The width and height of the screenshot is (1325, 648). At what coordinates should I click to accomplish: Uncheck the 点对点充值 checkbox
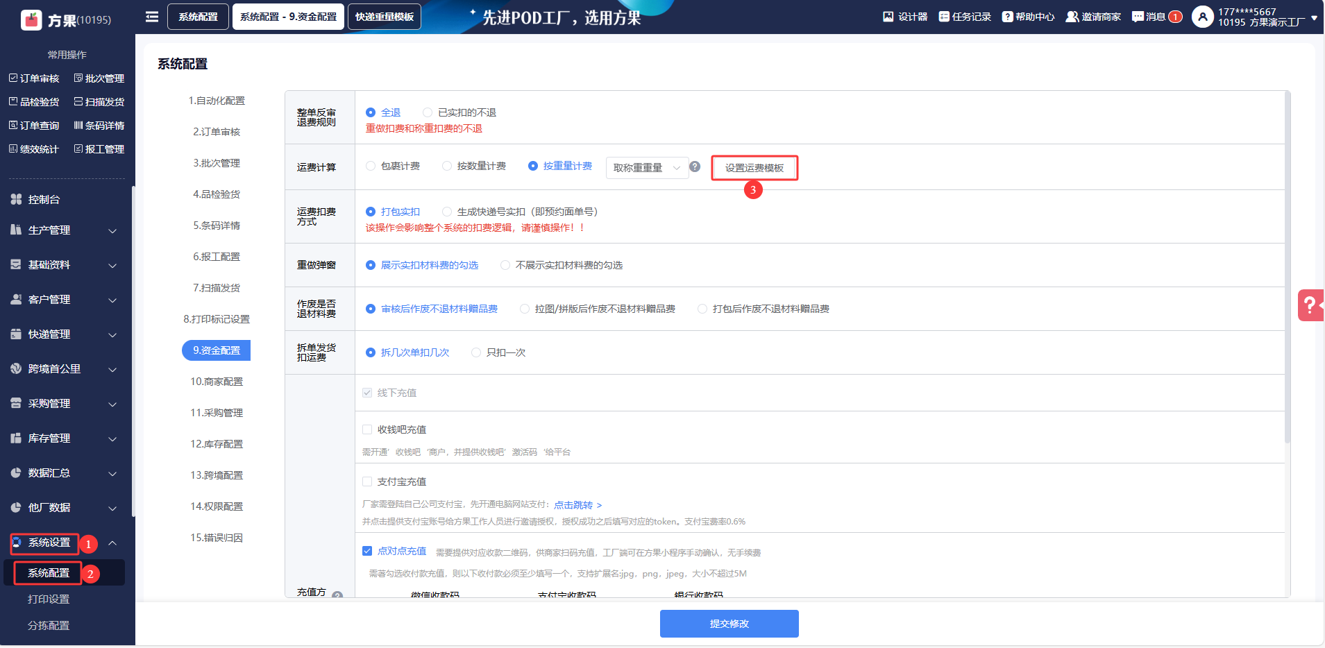click(x=367, y=551)
